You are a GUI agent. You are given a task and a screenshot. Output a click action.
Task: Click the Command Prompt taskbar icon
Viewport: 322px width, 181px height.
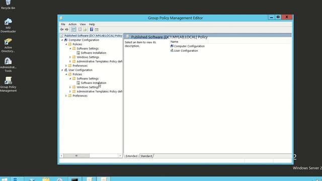pyautogui.click(x=74, y=179)
